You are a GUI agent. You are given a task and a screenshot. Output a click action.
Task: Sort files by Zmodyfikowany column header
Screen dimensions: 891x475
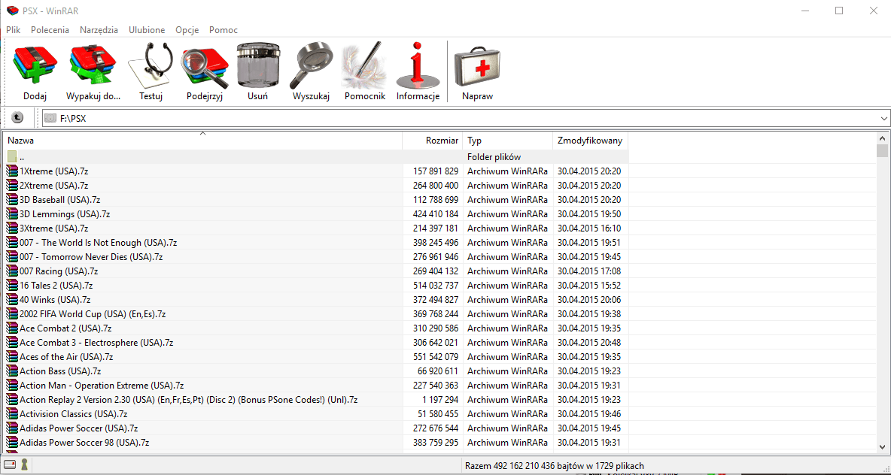coord(591,141)
